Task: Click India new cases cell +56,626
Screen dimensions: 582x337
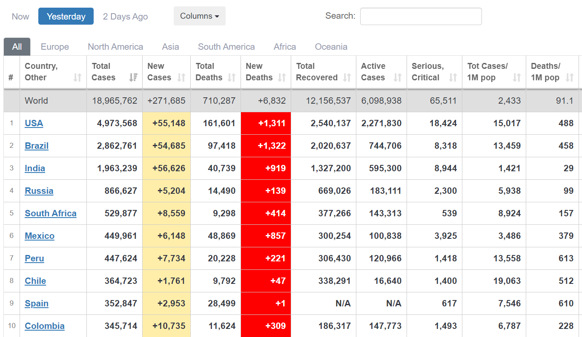Action: 166,168
